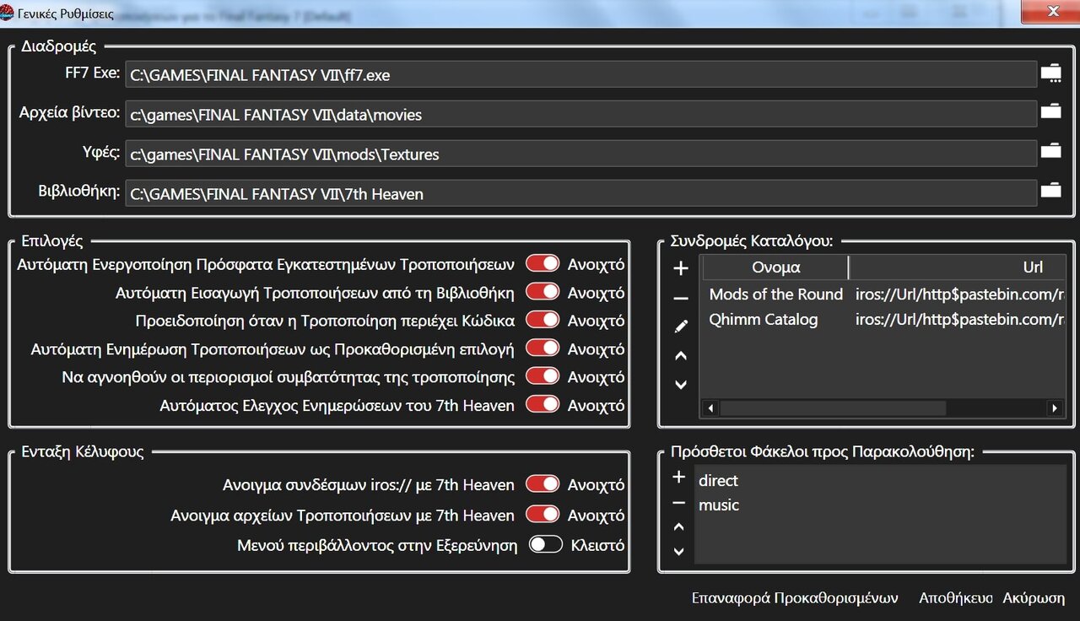Remove selected extra monitored folder
This screenshot has height=621, width=1080.
coord(678,503)
